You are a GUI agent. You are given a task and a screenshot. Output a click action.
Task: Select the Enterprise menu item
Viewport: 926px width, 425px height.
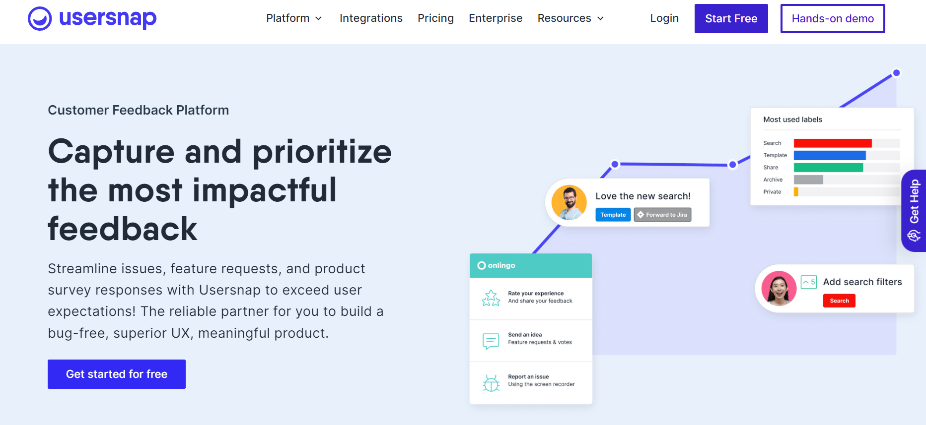click(495, 18)
